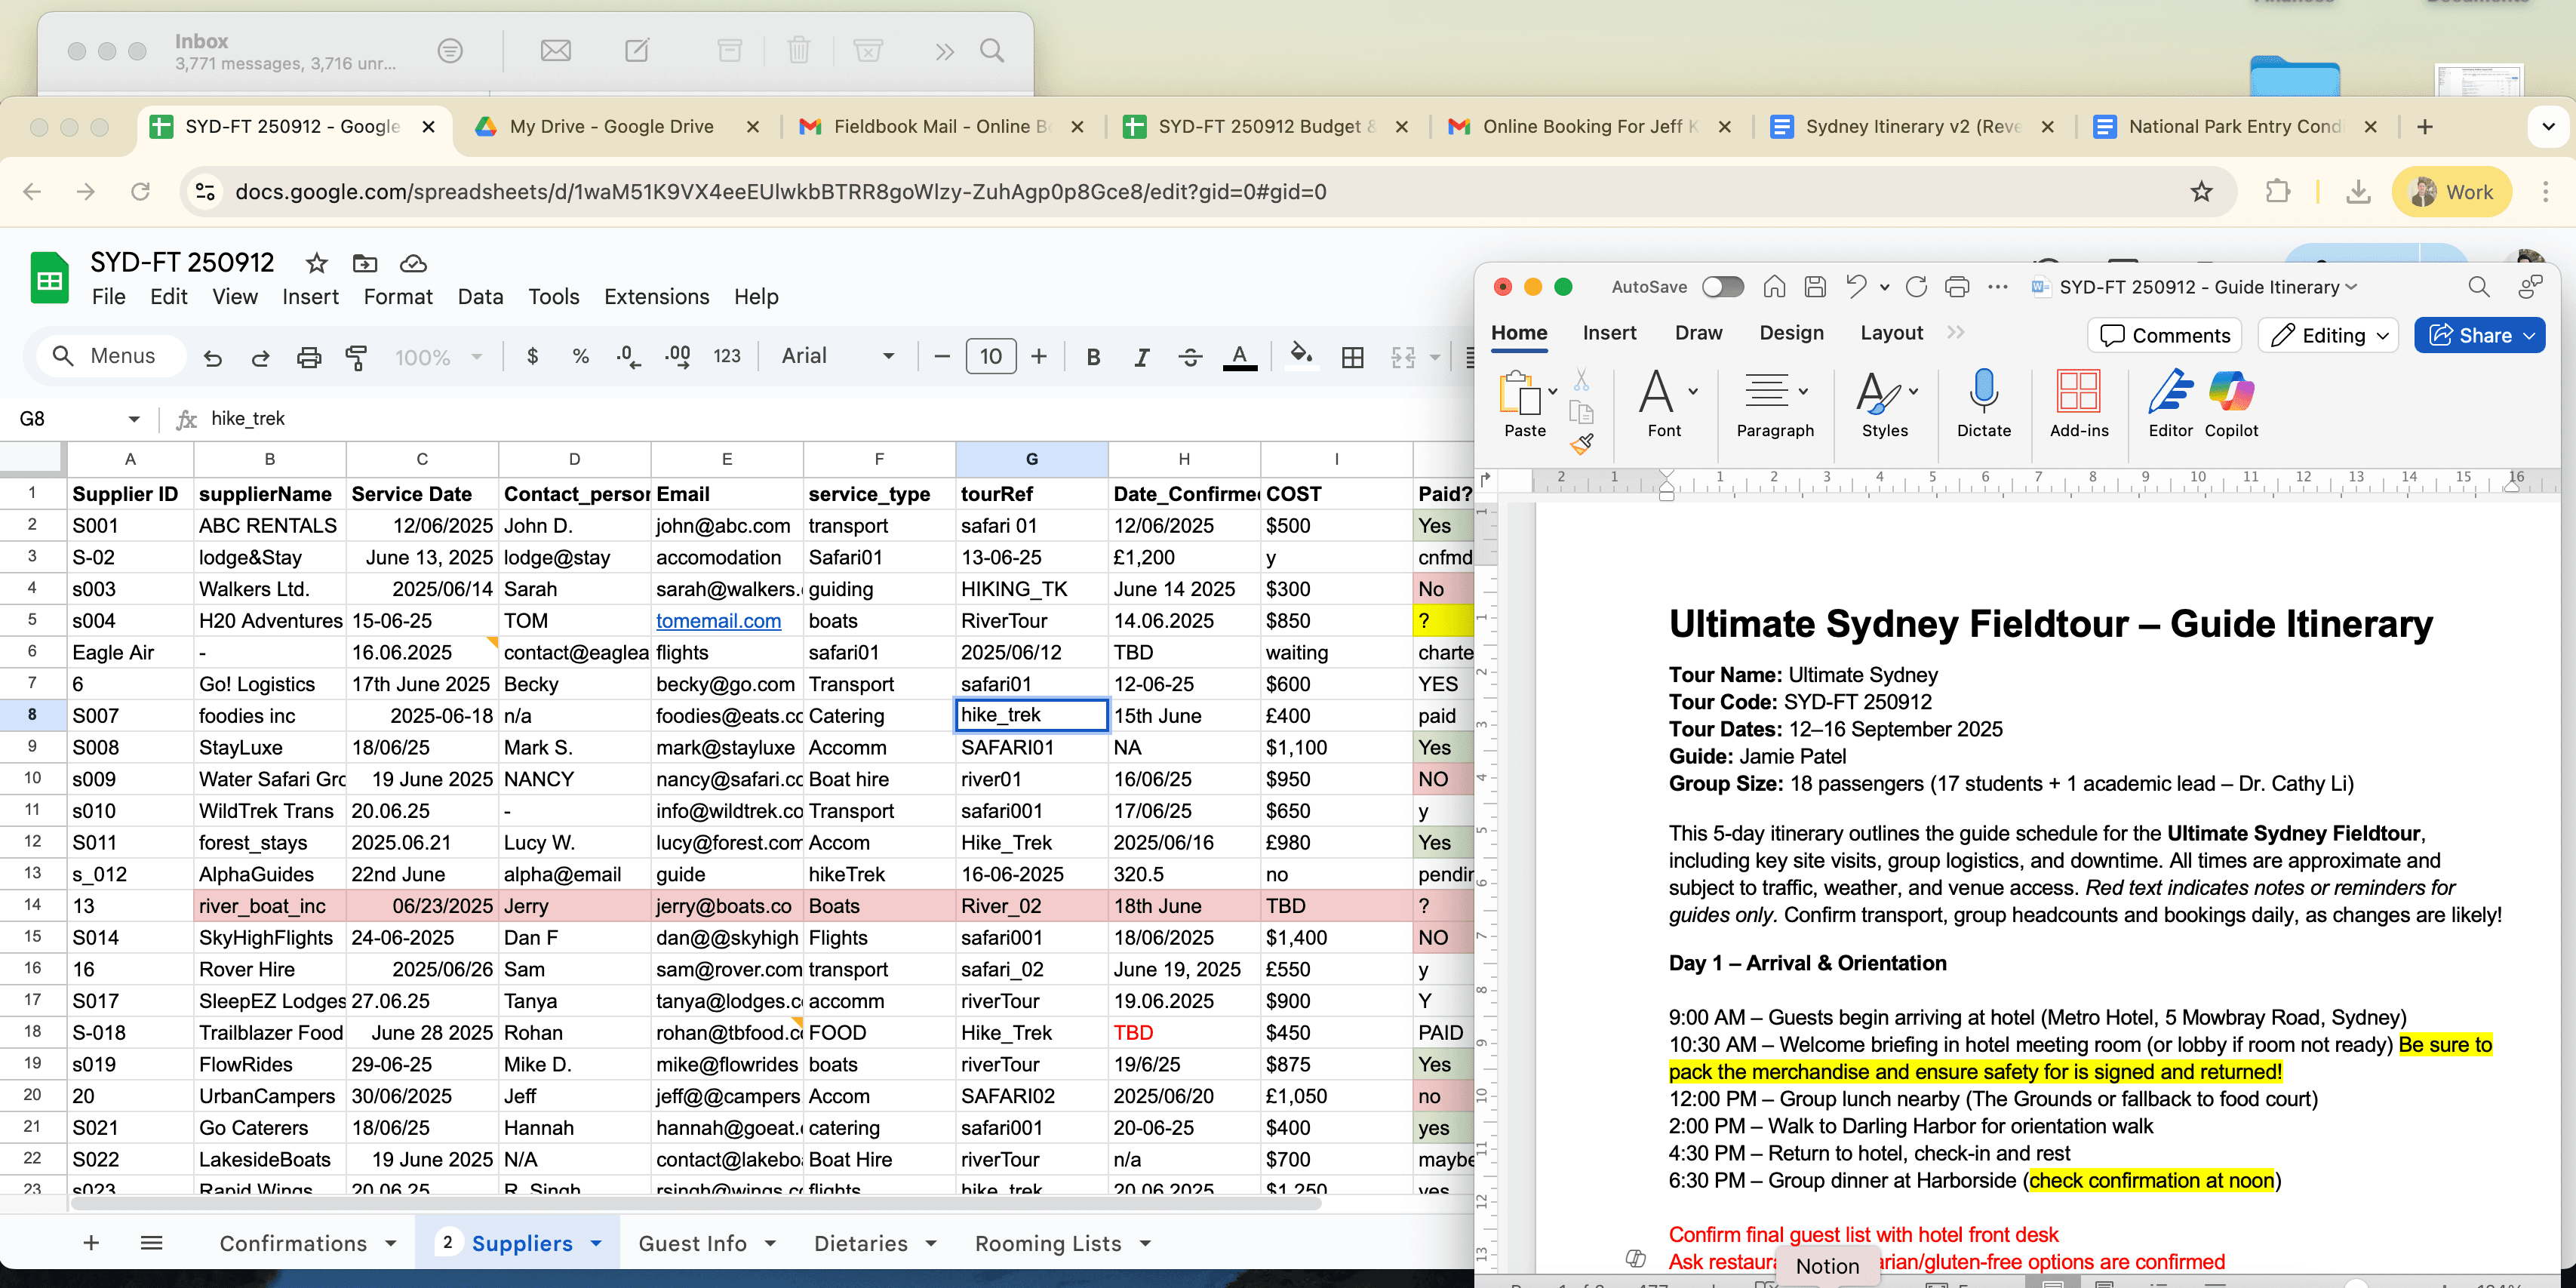Screen dimensions: 2576x1288
Task: Select the Paint format tool in Sheets
Action: [356, 357]
